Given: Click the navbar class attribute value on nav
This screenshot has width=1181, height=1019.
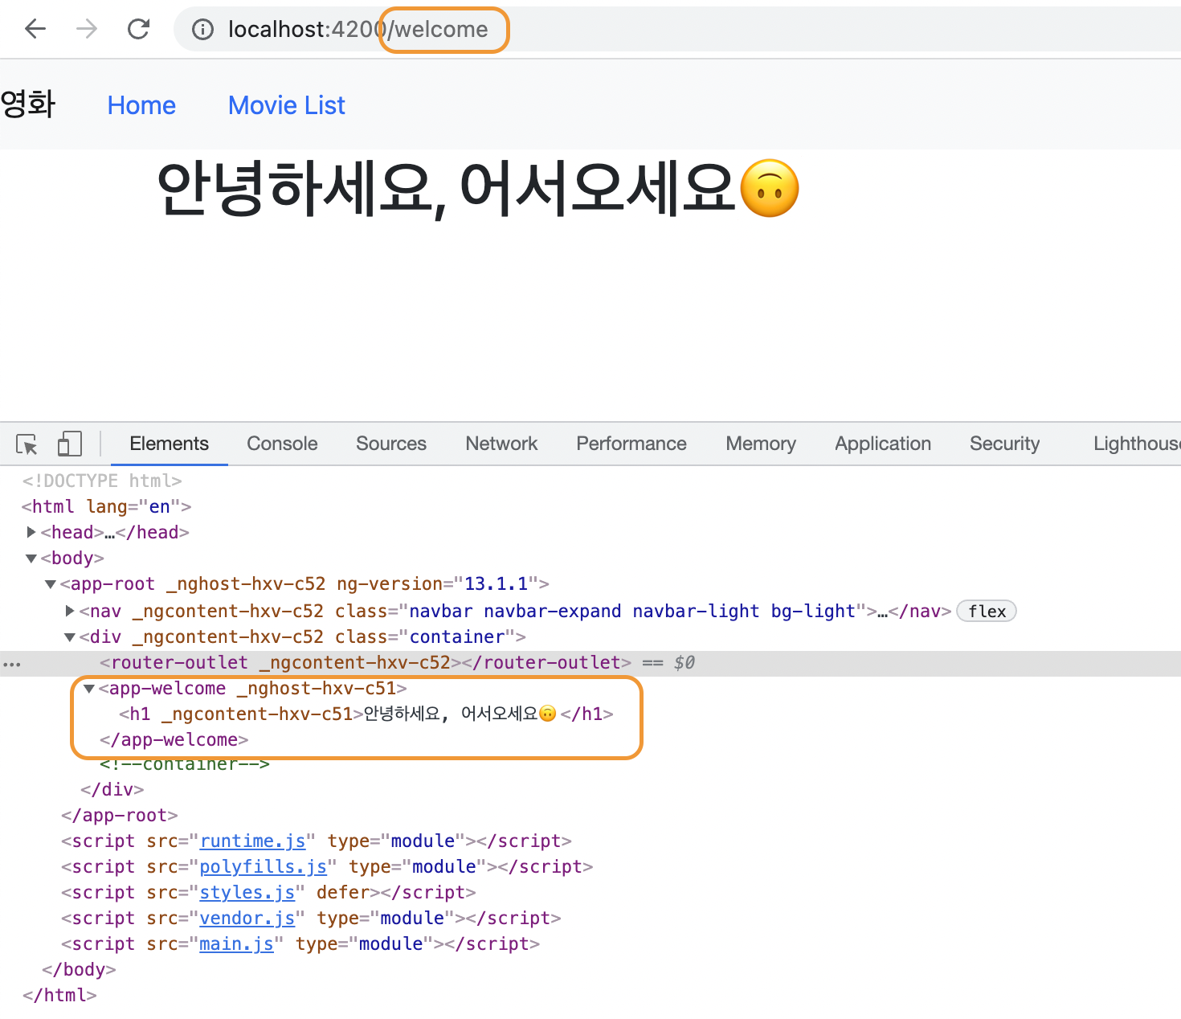Looking at the screenshot, I should click(x=631, y=611).
